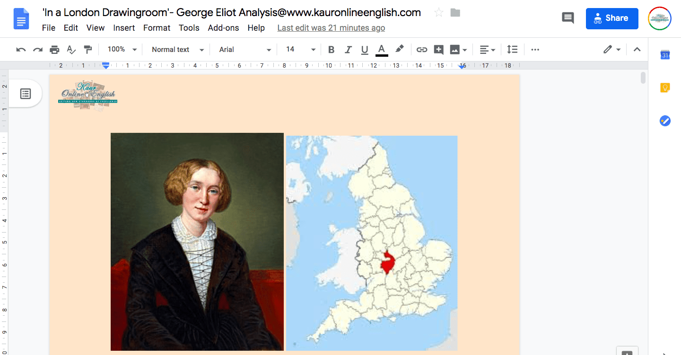Open the Tools menu
The image size is (681, 355).
(x=189, y=28)
